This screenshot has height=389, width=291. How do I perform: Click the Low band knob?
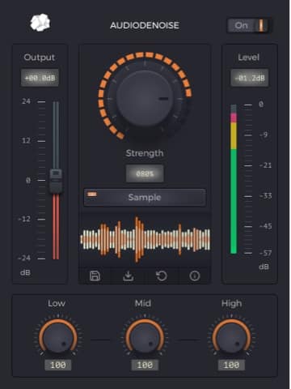pos(58,337)
